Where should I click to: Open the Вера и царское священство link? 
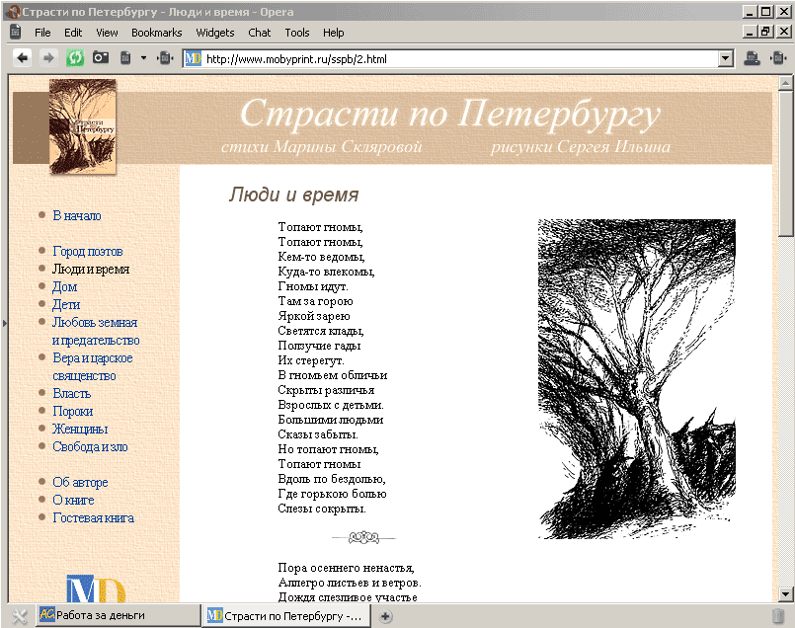93,367
